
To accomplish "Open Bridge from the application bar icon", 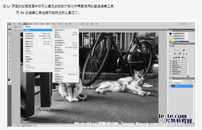I will pos(66,24).
